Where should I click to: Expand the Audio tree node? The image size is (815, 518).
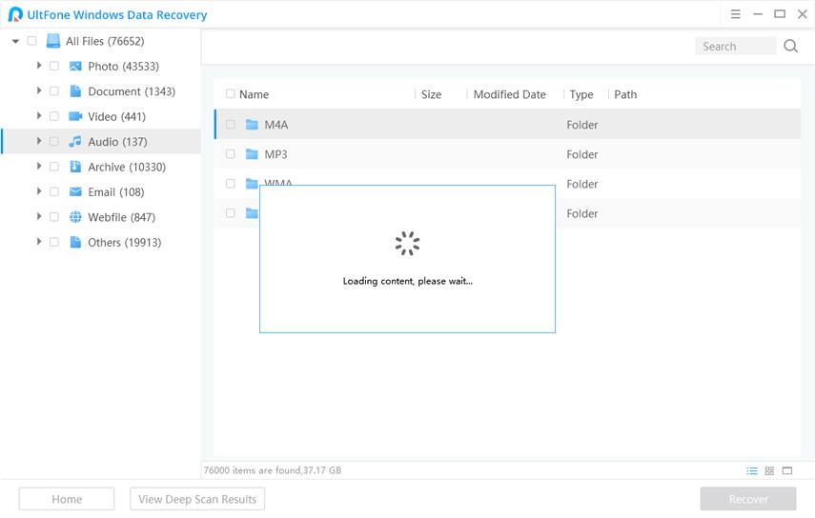(38, 141)
